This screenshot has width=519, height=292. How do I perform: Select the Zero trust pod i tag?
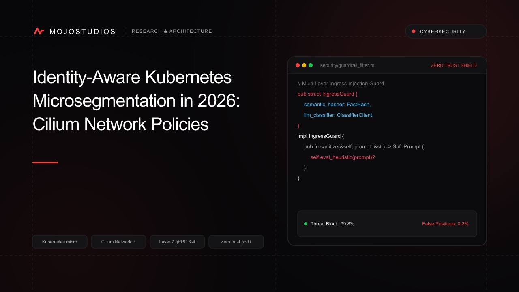[x=236, y=242]
